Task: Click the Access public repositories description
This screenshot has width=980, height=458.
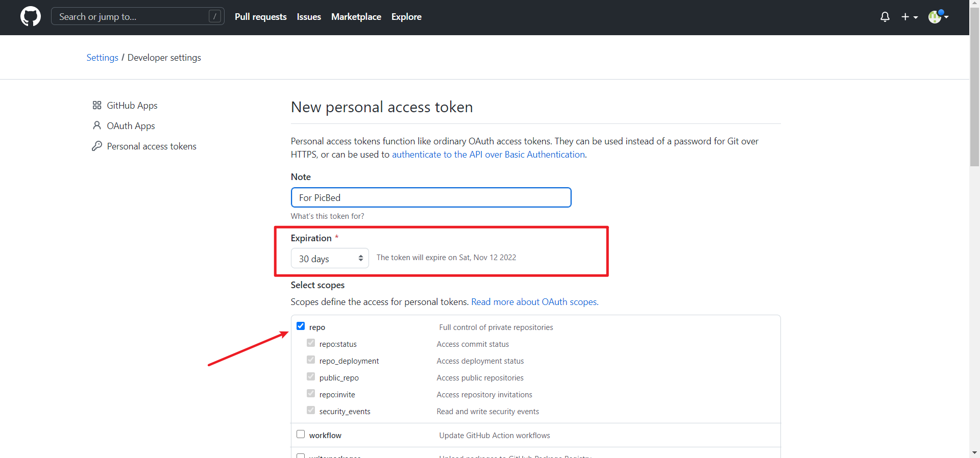Action: point(480,378)
